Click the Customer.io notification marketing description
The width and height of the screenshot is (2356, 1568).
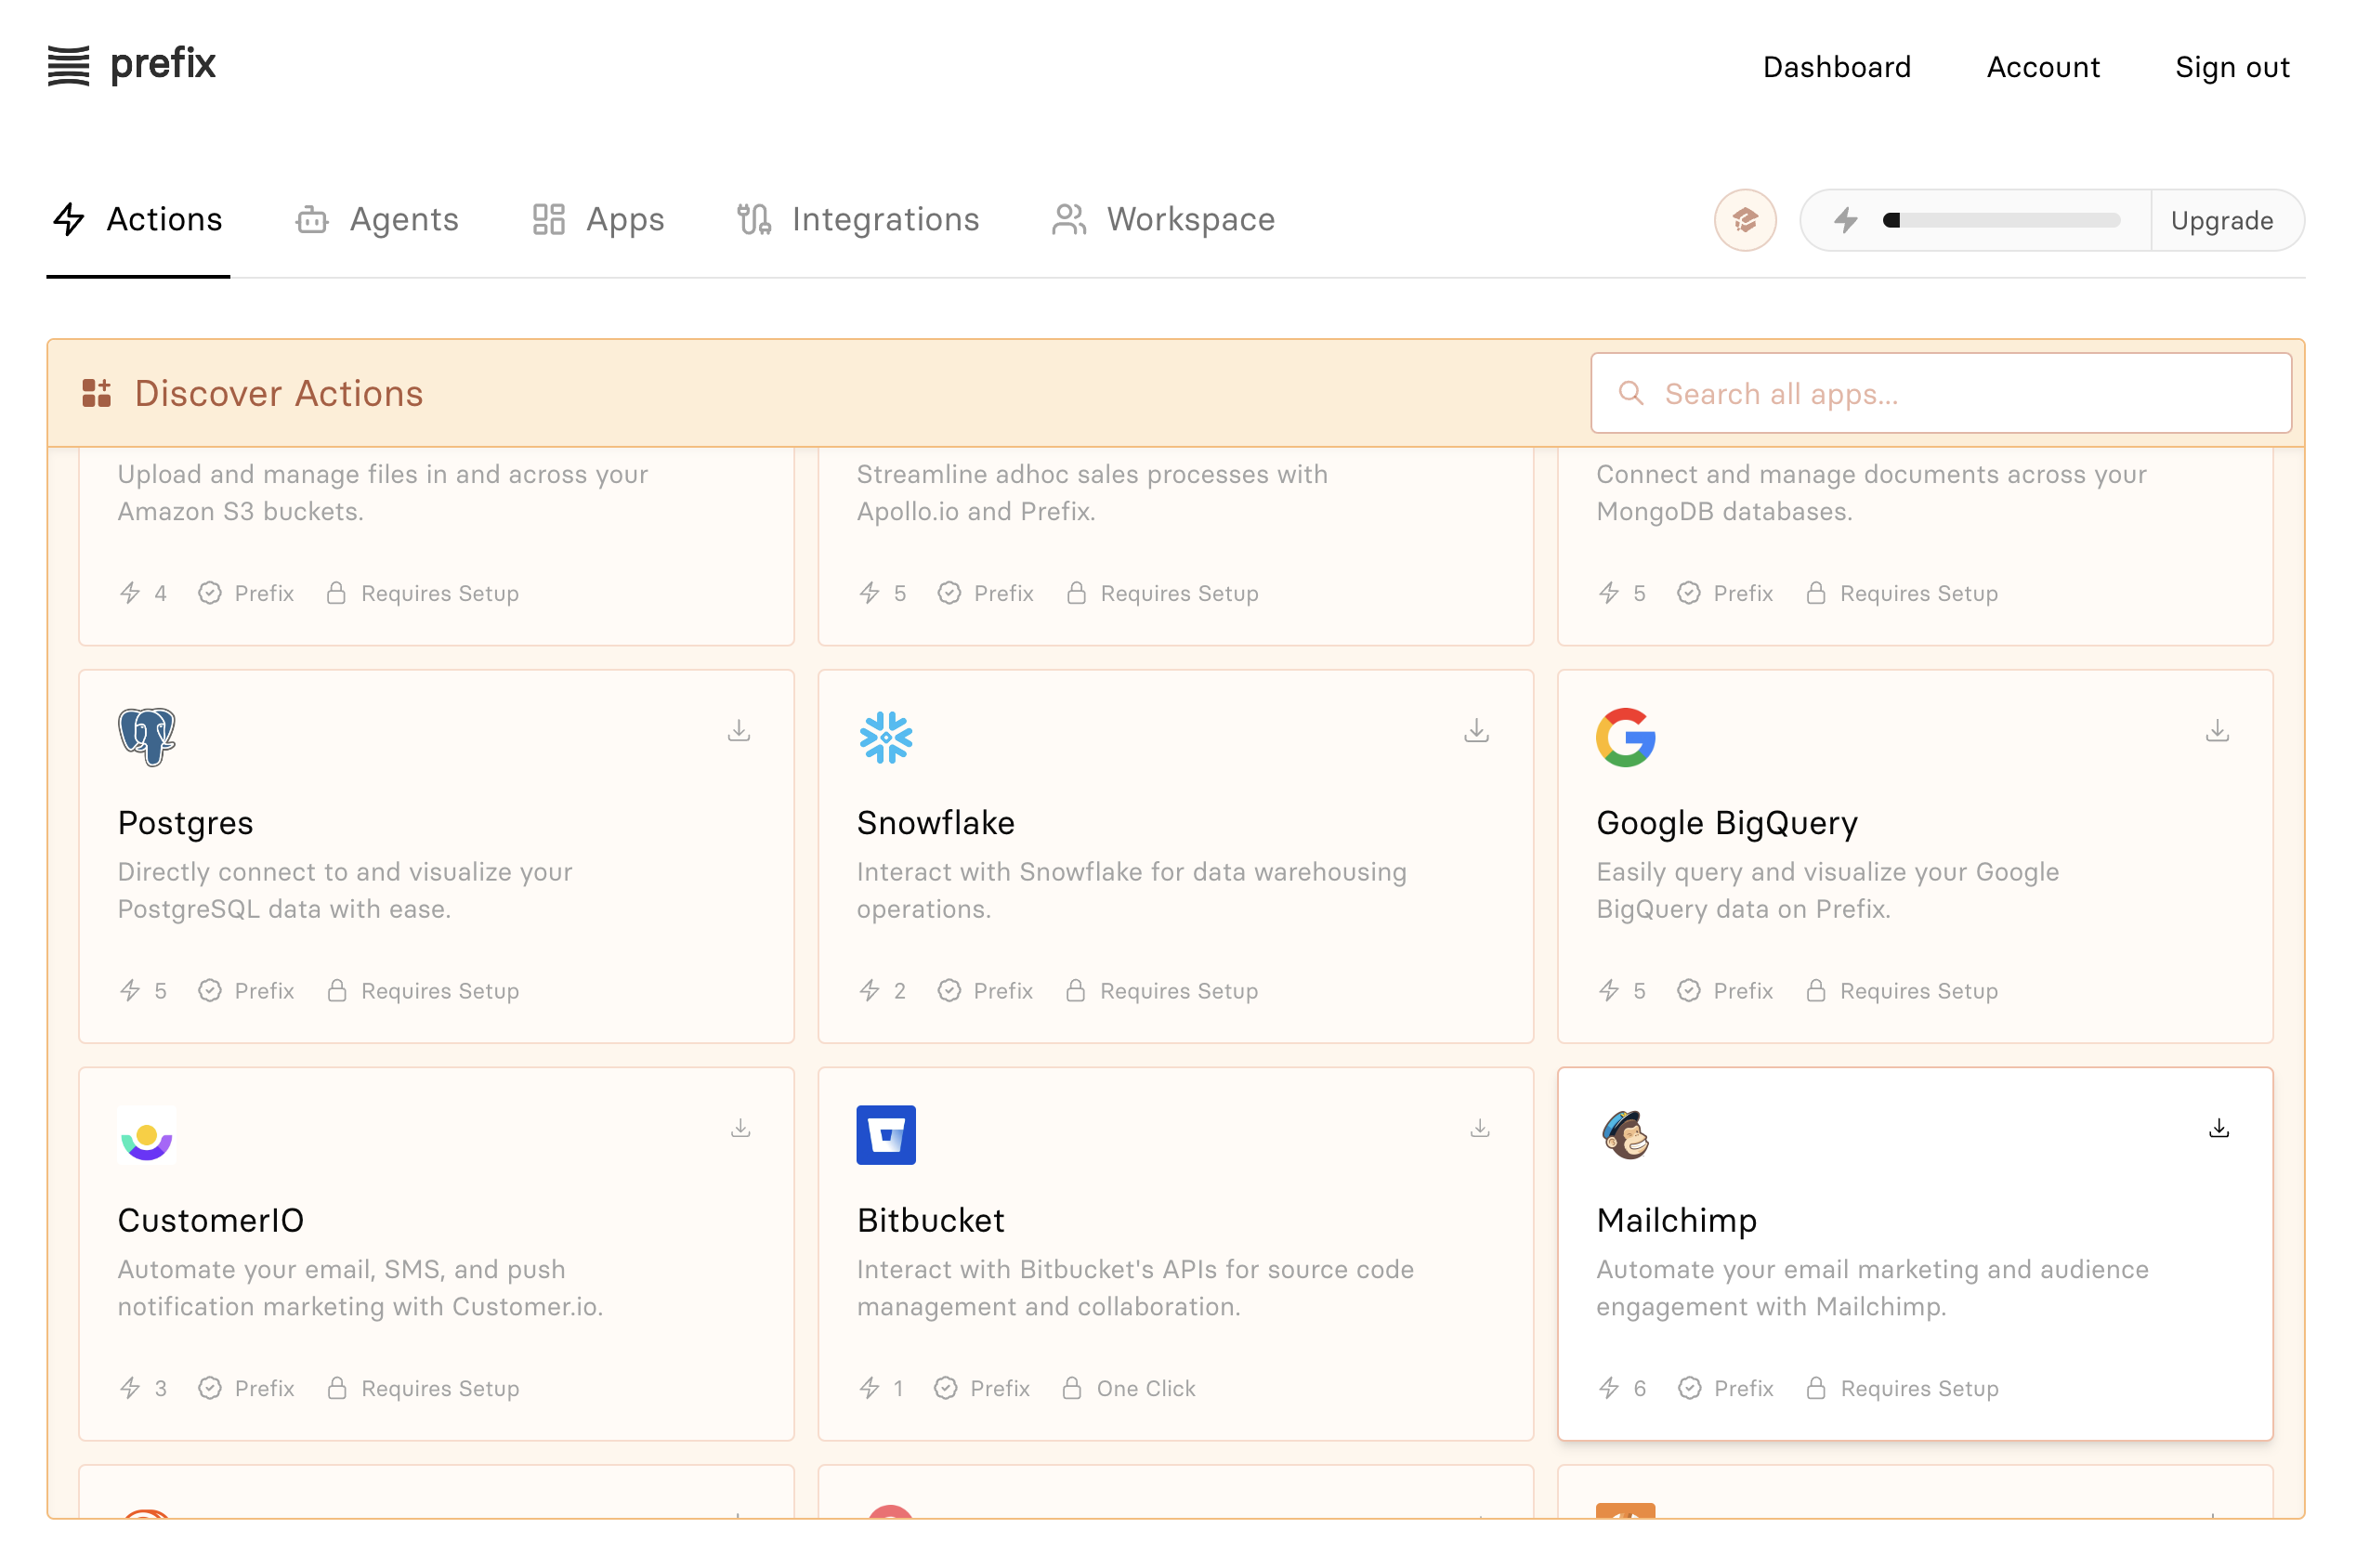click(360, 1288)
